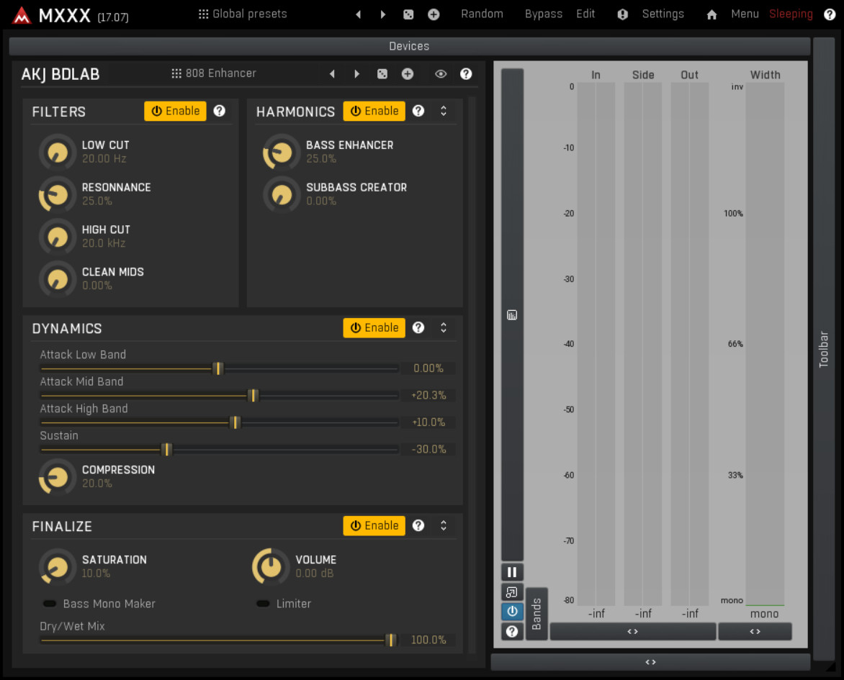Open meter panel help question icon

click(x=512, y=632)
